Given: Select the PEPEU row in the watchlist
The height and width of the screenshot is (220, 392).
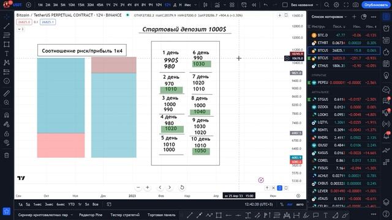Looking at the screenshot, I should (344, 82).
